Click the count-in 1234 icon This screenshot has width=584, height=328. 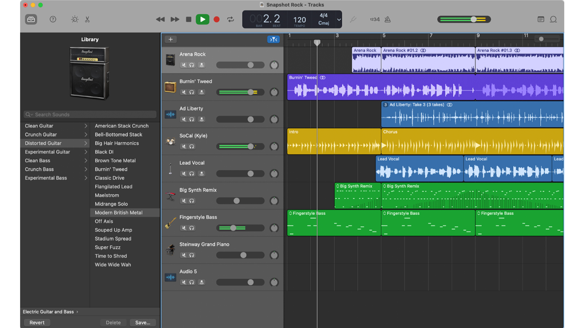(374, 19)
